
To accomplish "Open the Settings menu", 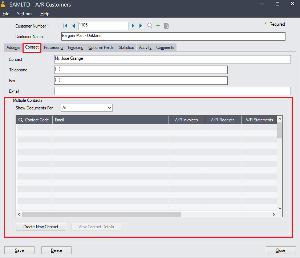I will pyautogui.click(x=25, y=14).
